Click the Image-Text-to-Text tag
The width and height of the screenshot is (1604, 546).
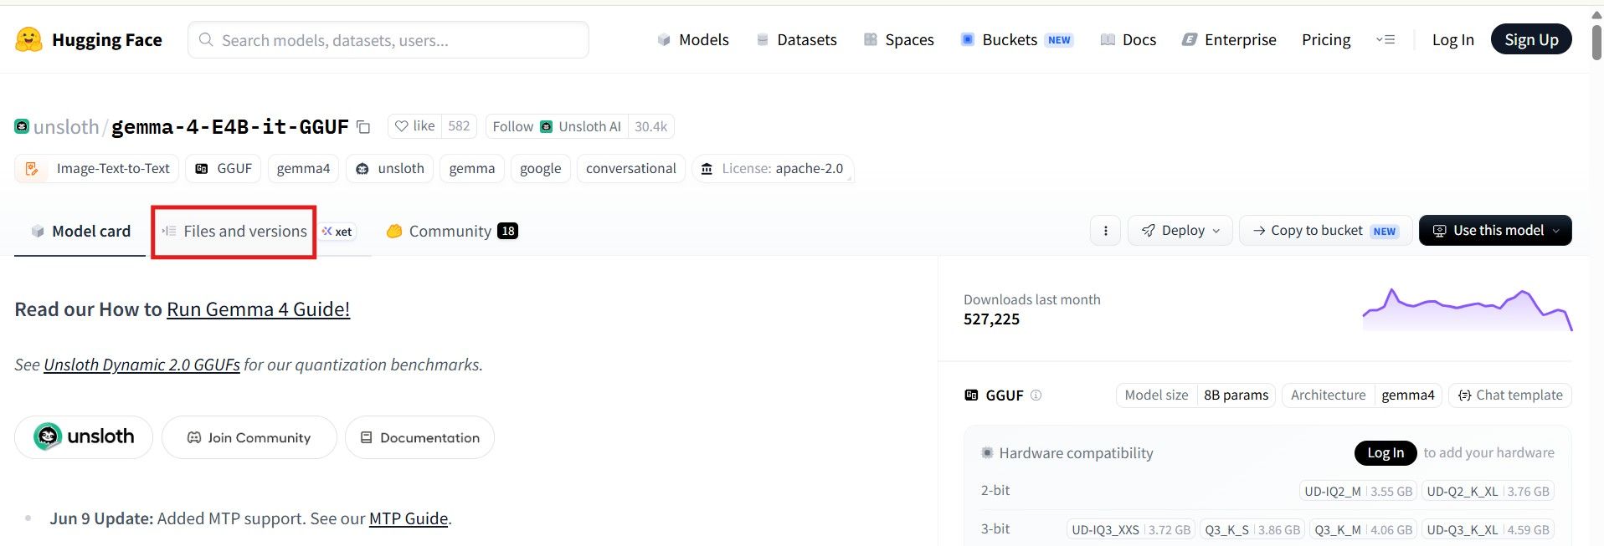96,168
